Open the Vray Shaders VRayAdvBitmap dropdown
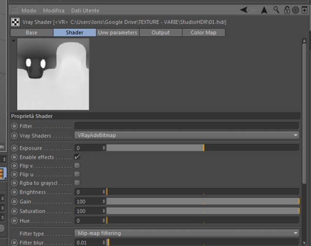 [x=187, y=135]
